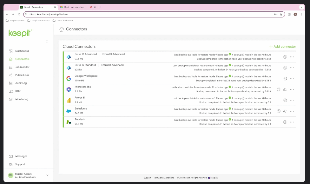Screen dimensions: 310x184
Task: Open the tab list dropdown in Chrome
Action: pyautogui.click(x=301, y=7)
